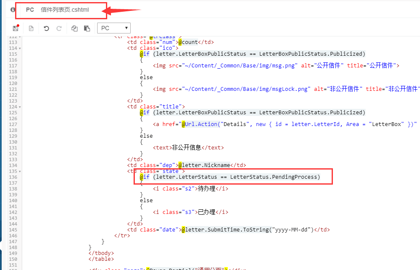420x270 pixels.
Task: Click the Save icon in the editor toolbar
Action: pyautogui.click(x=15, y=28)
